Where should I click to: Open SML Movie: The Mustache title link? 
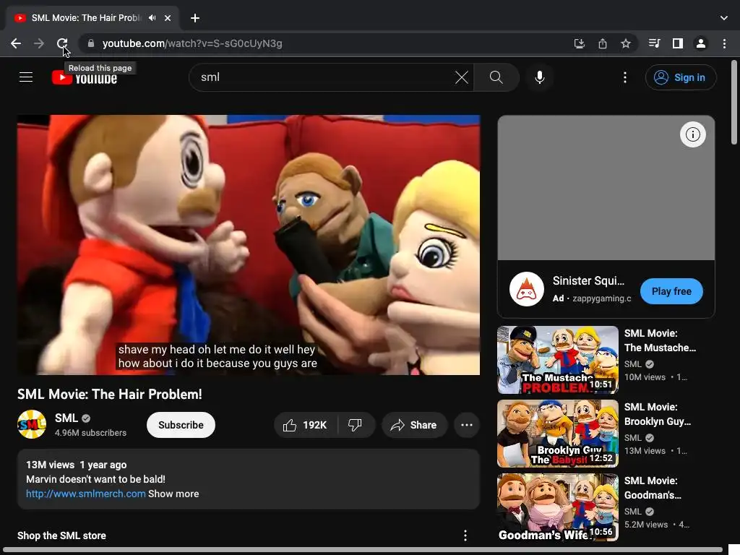[660, 340]
